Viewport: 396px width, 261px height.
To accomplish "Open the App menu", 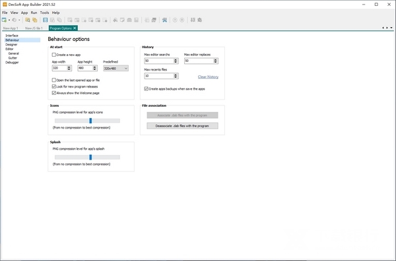I will (x=24, y=13).
